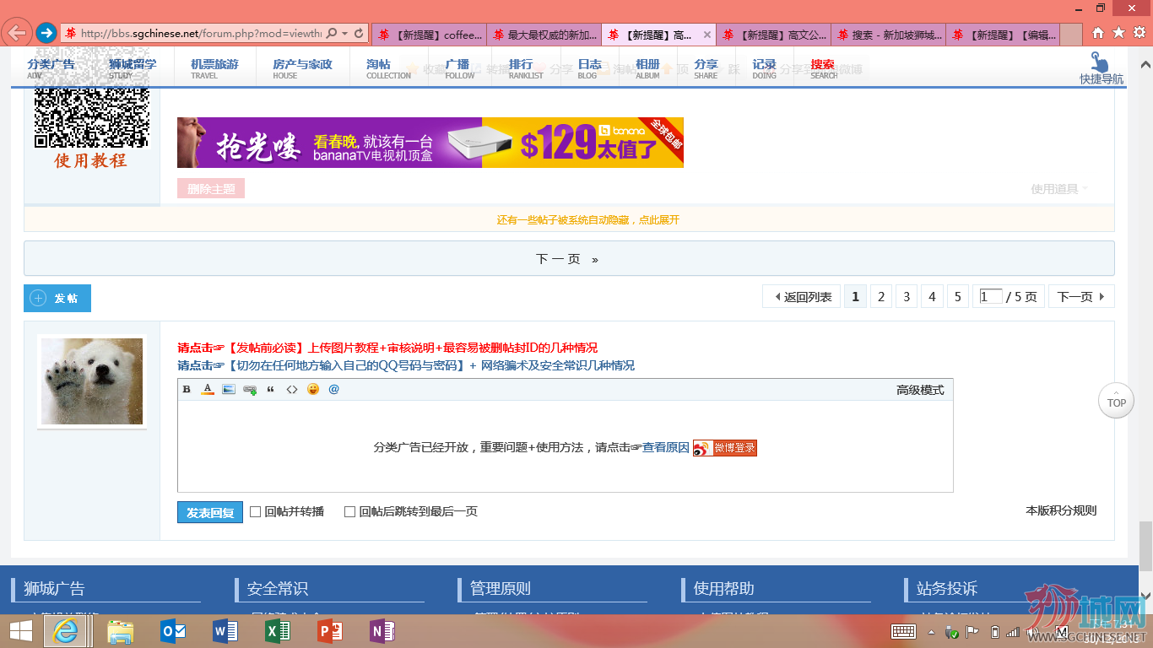The height and width of the screenshot is (648, 1153).
Task: Click the 删除主题 button
Action: 211,189
